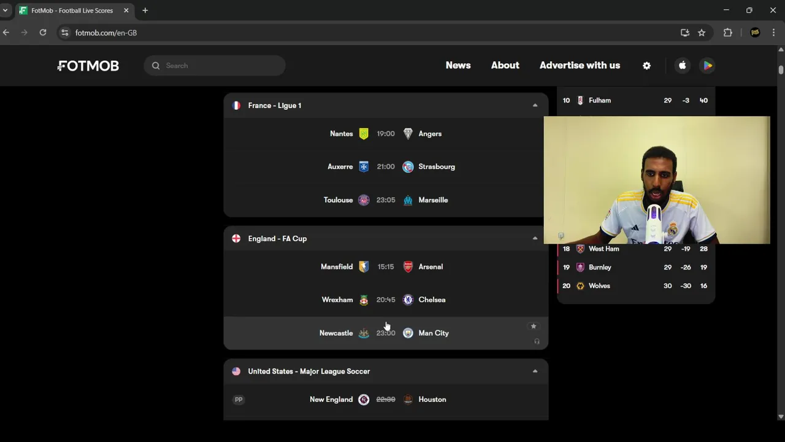Open England - FA Cup league link

pyautogui.click(x=277, y=239)
